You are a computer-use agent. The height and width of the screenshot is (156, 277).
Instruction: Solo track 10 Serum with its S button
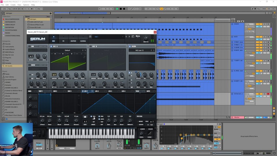pos(265,94)
